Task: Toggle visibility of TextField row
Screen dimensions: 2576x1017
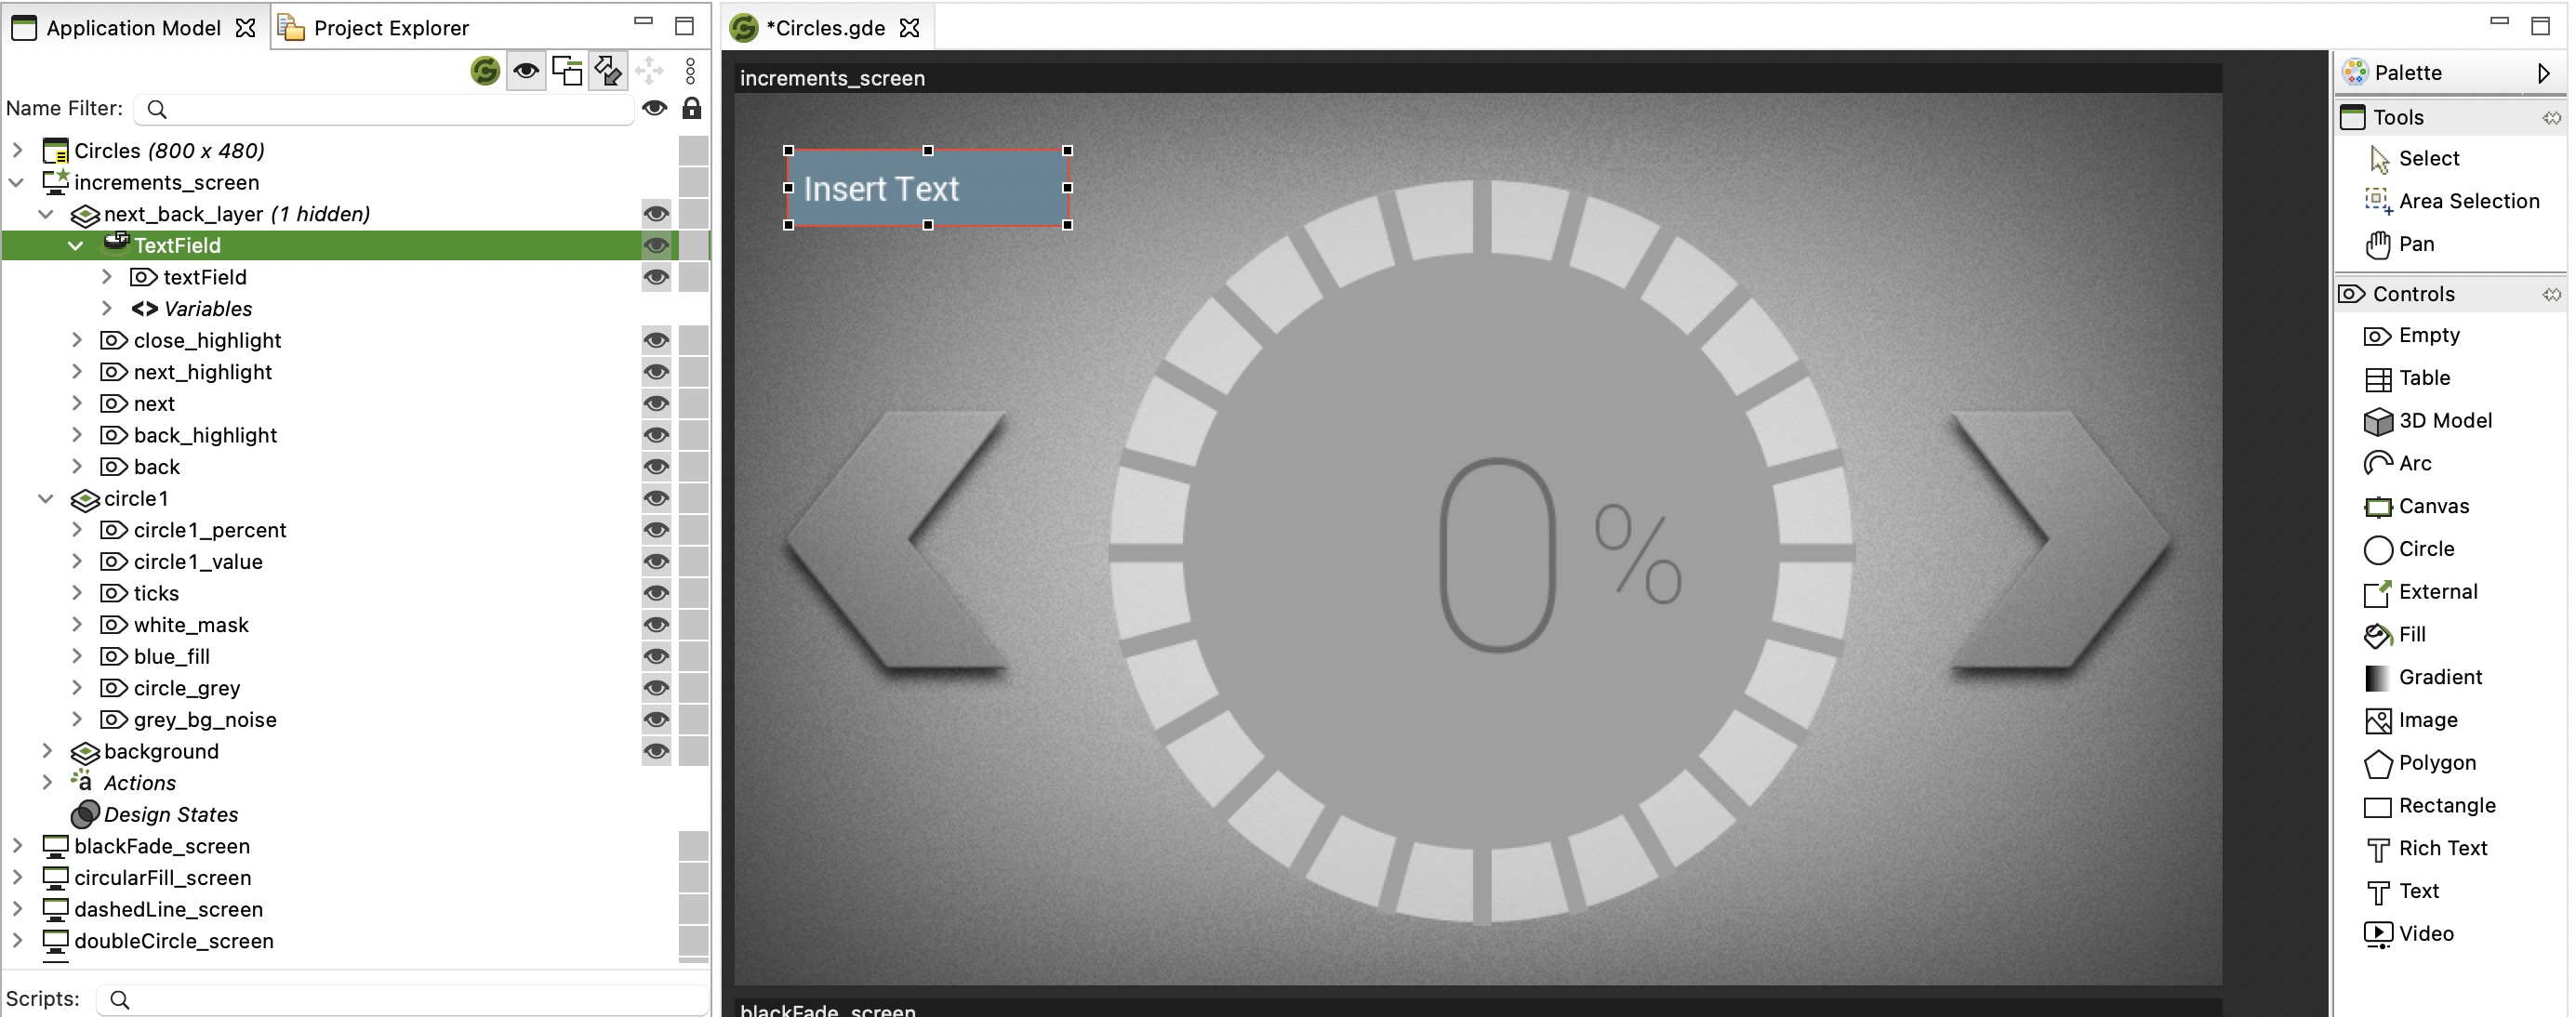Action: [656, 246]
